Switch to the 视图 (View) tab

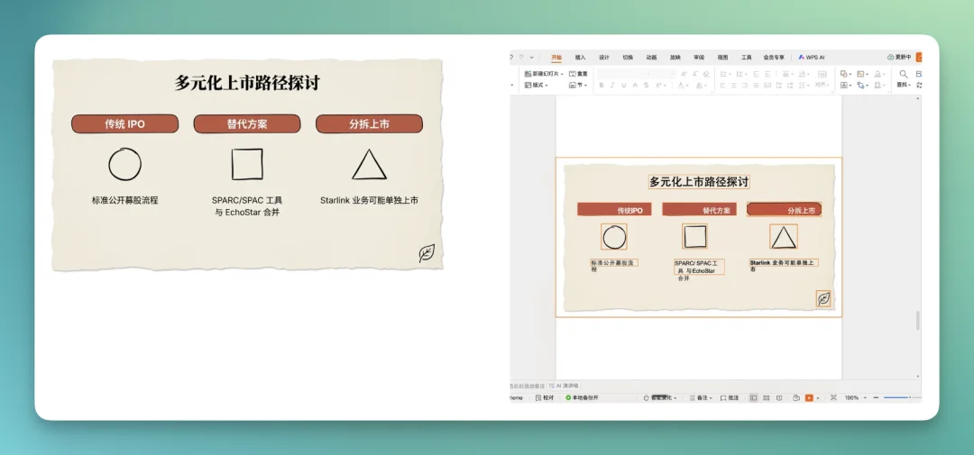coord(722,57)
